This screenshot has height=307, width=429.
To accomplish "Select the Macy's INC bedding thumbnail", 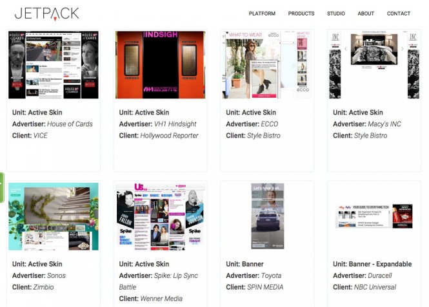I will [374, 65].
